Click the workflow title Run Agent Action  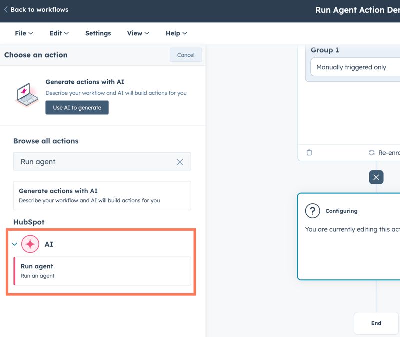[357, 10]
